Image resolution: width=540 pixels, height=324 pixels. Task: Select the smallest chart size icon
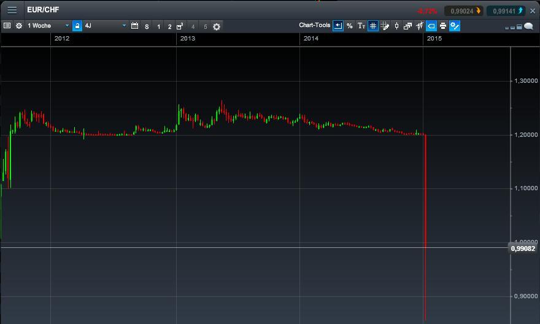point(507,28)
